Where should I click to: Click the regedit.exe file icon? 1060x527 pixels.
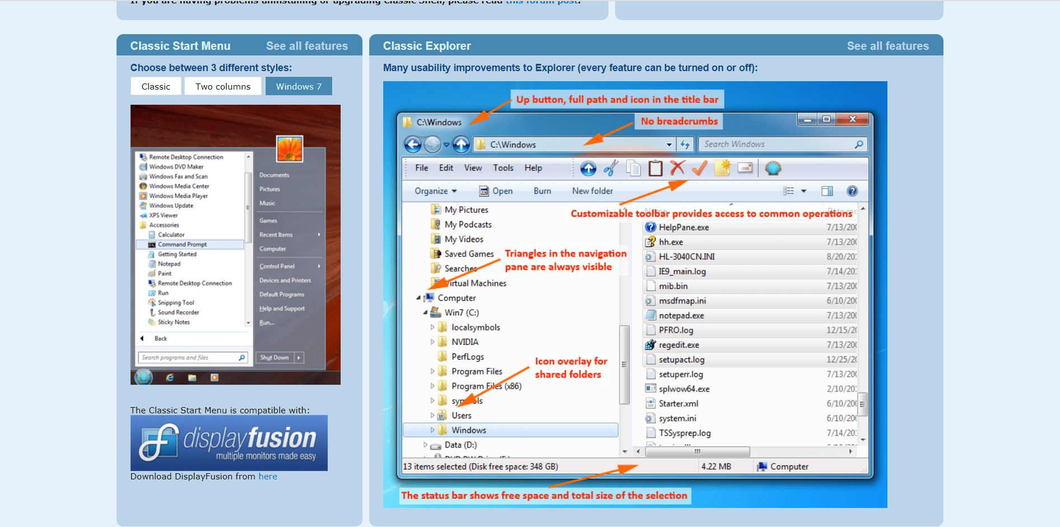pyautogui.click(x=650, y=345)
